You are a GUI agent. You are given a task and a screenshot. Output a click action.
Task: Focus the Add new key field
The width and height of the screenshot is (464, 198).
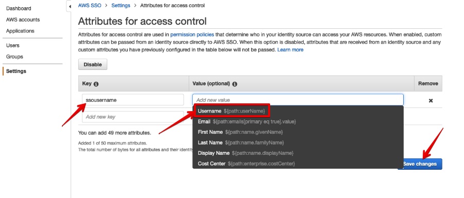pyautogui.click(x=133, y=117)
